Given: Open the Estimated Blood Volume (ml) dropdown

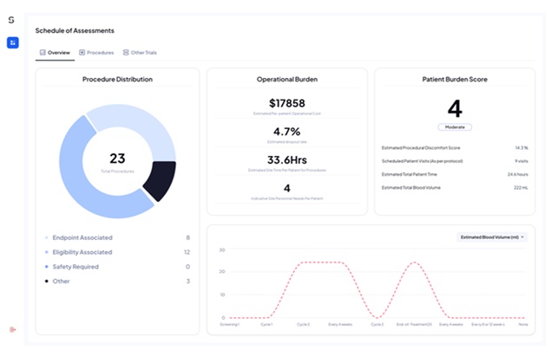Looking at the screenshot, I should click(x=491, y=236).
